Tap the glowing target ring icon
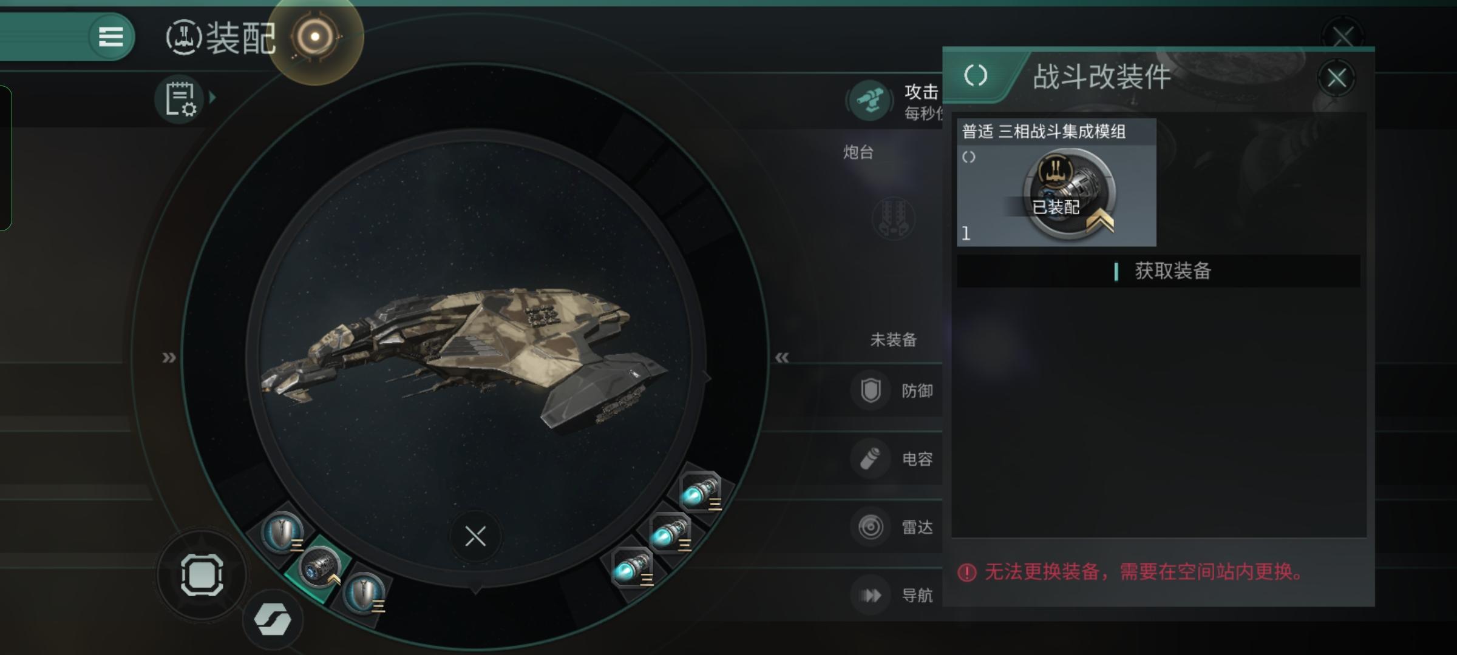The width and height of the screenshot is (1457, 655). point(315,37)
